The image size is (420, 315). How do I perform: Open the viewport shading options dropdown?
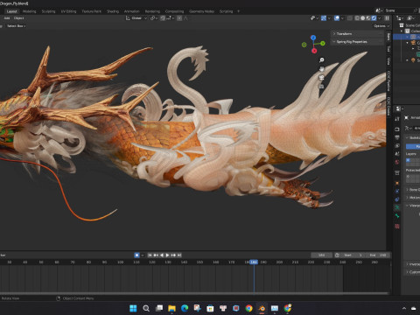[379, 18]
